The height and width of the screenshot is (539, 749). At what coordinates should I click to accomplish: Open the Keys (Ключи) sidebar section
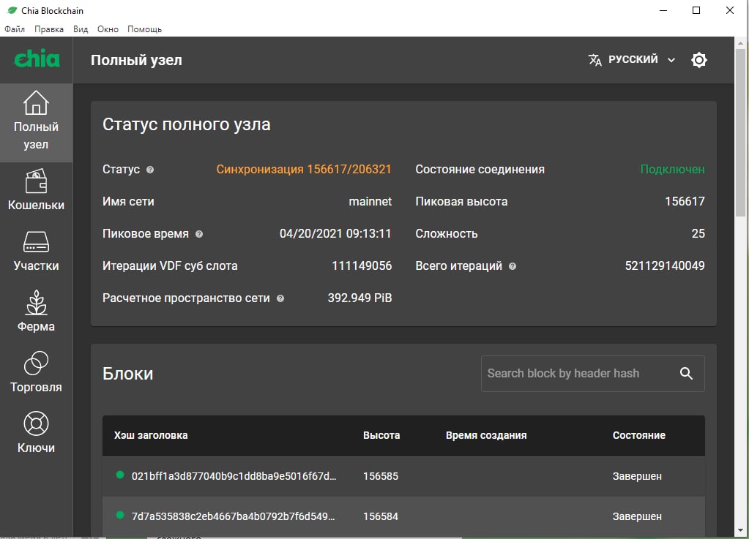pos(37,432)
